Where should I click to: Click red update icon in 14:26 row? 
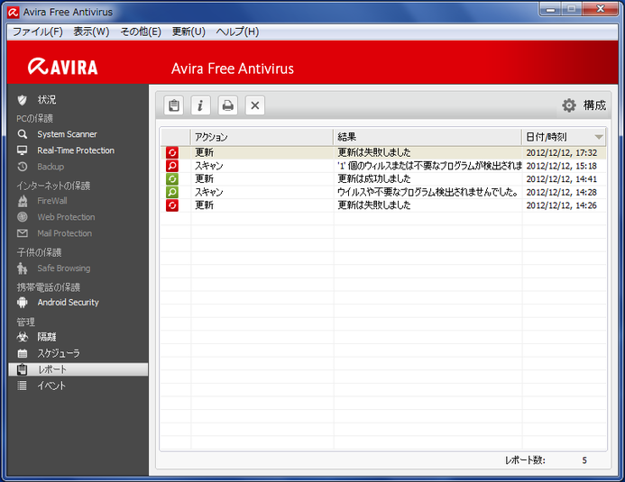pos(172,205)
